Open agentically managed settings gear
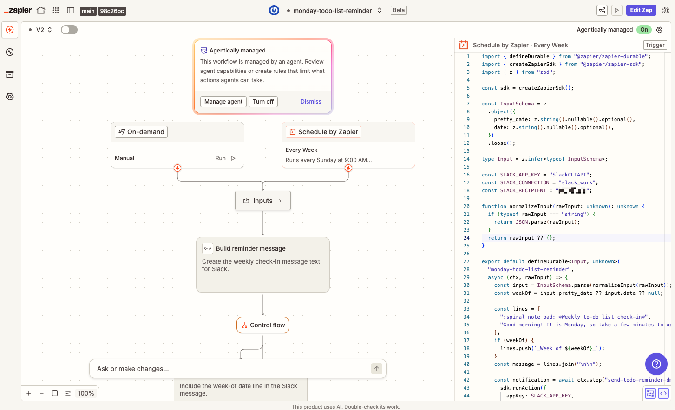 [x=659, y=30]
